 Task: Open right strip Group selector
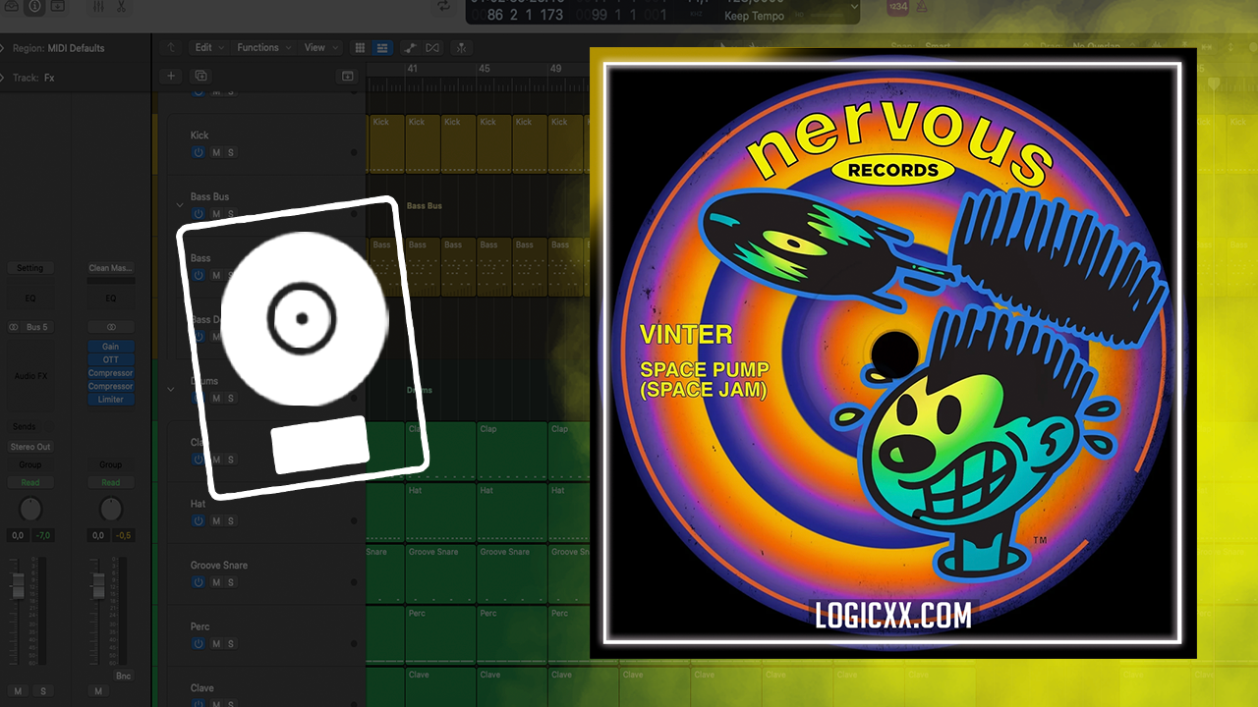111,464
